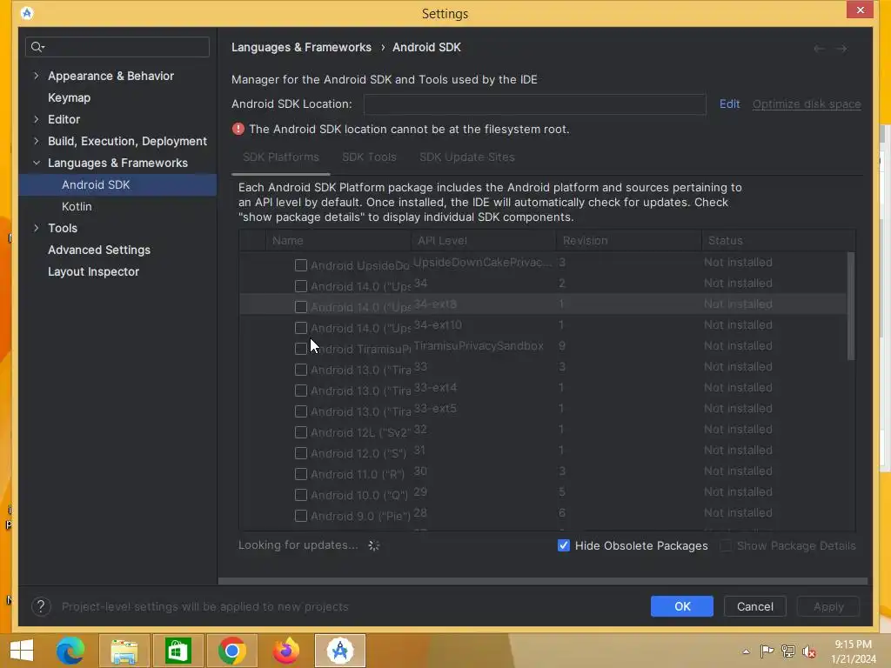Viewport: 891px width, 668px height.
Task: Select Keymap in settings tree
Action: click(x=69, y=97)
